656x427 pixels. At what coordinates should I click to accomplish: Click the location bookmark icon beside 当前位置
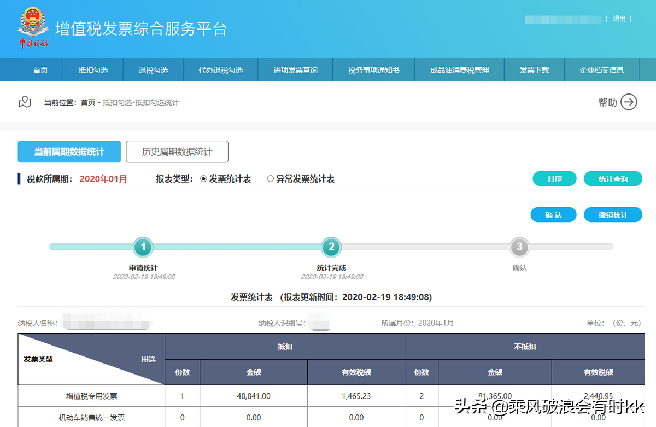[x=25, y=102]
